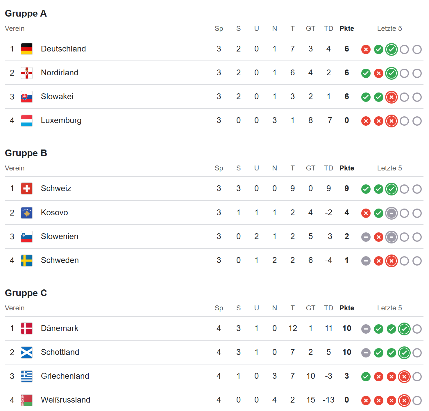429x411 pixels.
Task: Click the Pkte column header in Gruppe A
Action: tap(346, 29)
